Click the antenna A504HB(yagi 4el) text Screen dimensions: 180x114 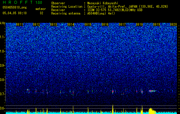[x=101, y=13]
